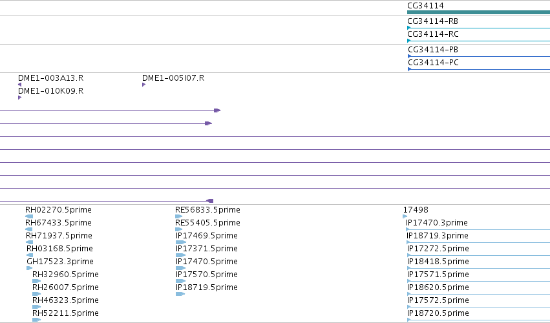Click the DME1-003A13.R feature arrow
The image size is (550, 323).
19,85
